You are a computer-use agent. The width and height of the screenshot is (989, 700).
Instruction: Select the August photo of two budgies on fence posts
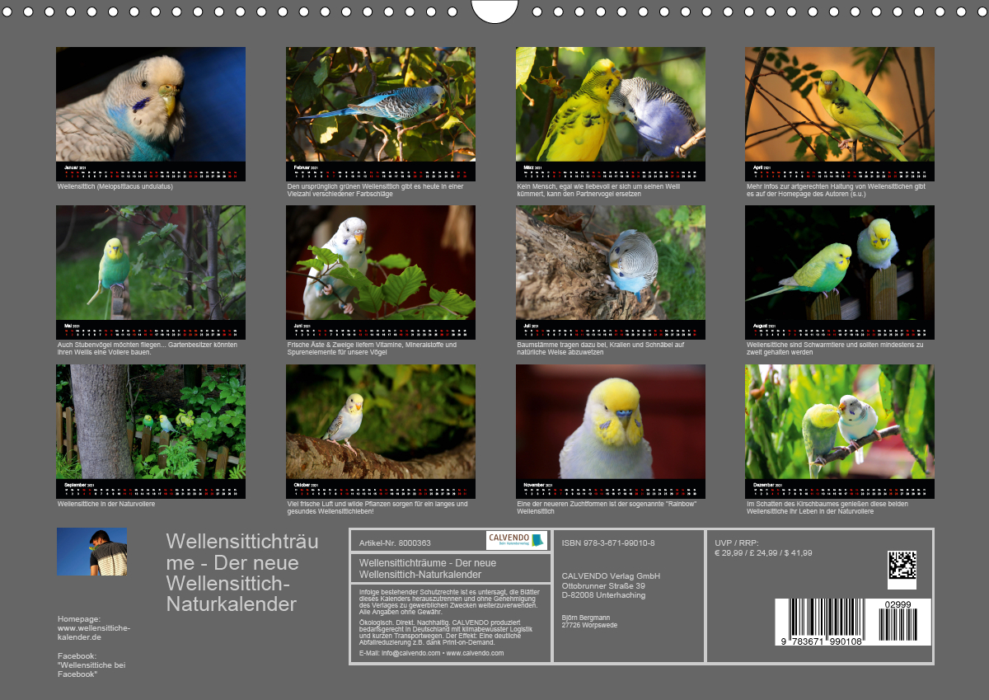[x=840, y=263]
